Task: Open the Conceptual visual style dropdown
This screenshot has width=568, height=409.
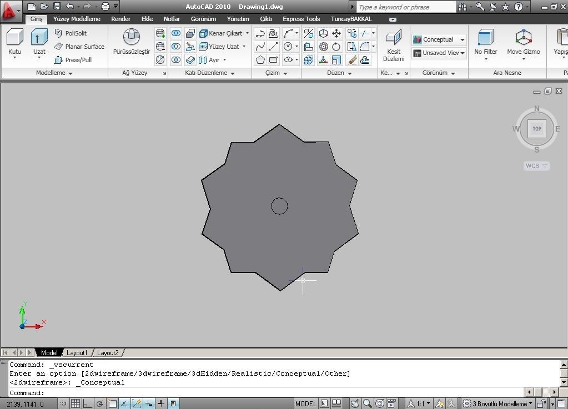Action: point(461,39)
